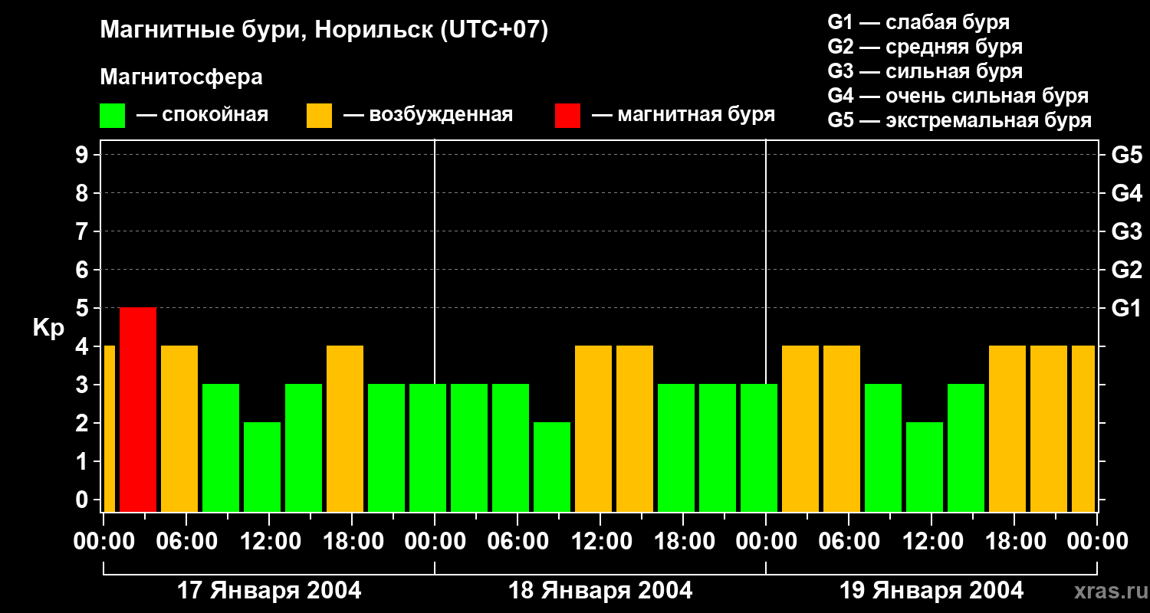
Task: Click the '— возбужденная' legend label
Action: pyautogui.click(x=428, y=115)
